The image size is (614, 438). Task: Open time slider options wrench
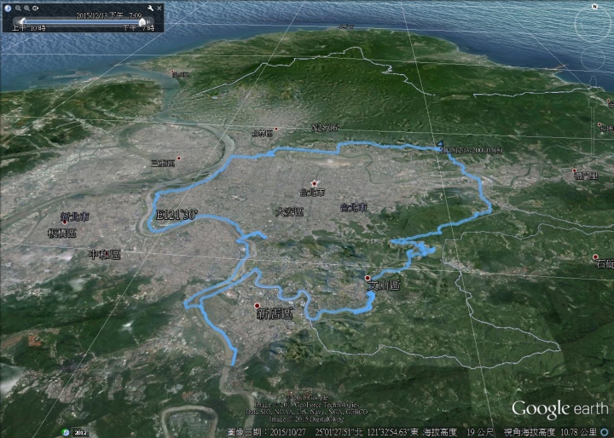[x=150, y=8]
